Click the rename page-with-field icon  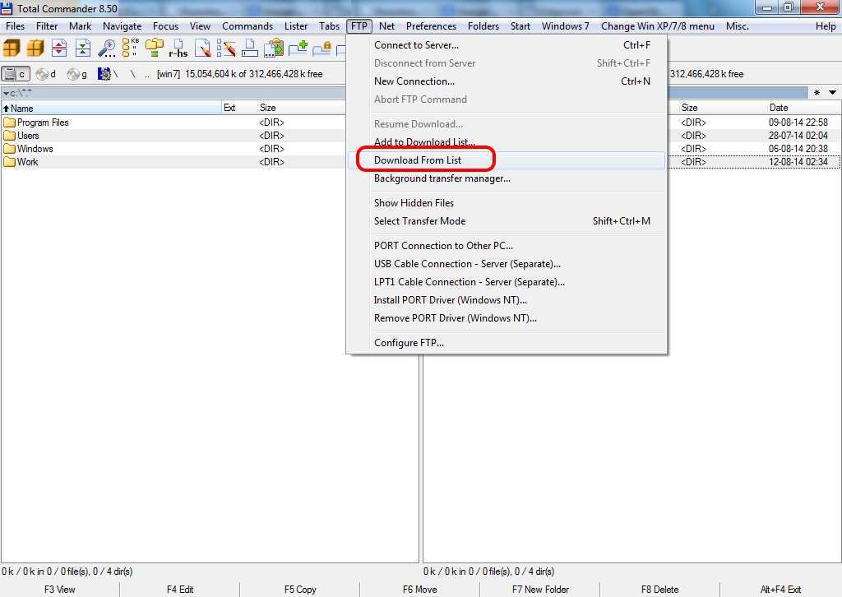(250, 49)
